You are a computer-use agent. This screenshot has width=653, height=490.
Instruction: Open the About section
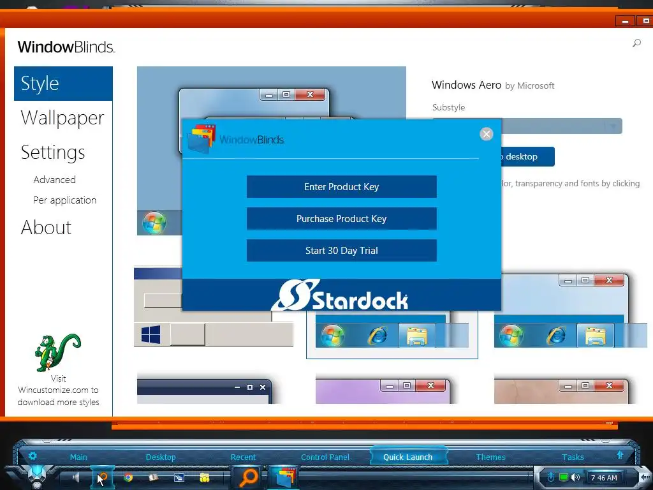coord(46,228)
